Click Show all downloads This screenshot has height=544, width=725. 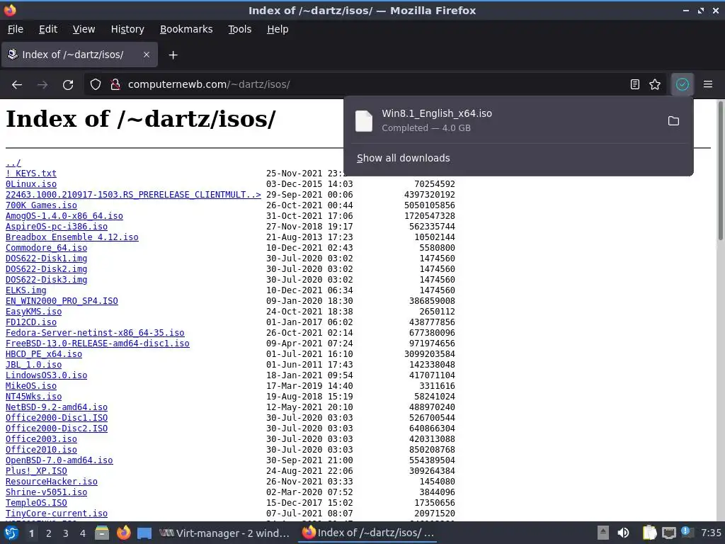(x=403, y=158)
